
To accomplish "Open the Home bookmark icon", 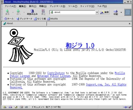I will click(x=9, y=19).
